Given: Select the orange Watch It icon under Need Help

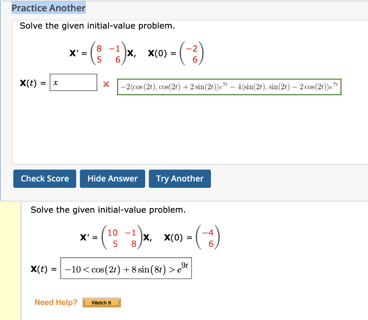Looking at the screenshot, I should [102, 302].
